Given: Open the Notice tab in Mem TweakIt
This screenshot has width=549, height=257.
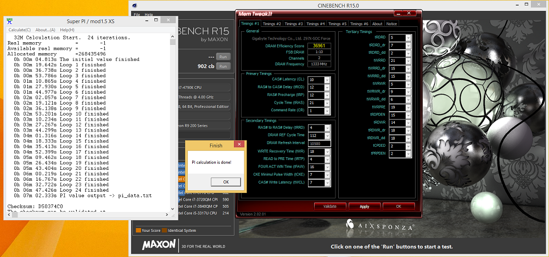Looking at the screenshot, I should (391, 24).
